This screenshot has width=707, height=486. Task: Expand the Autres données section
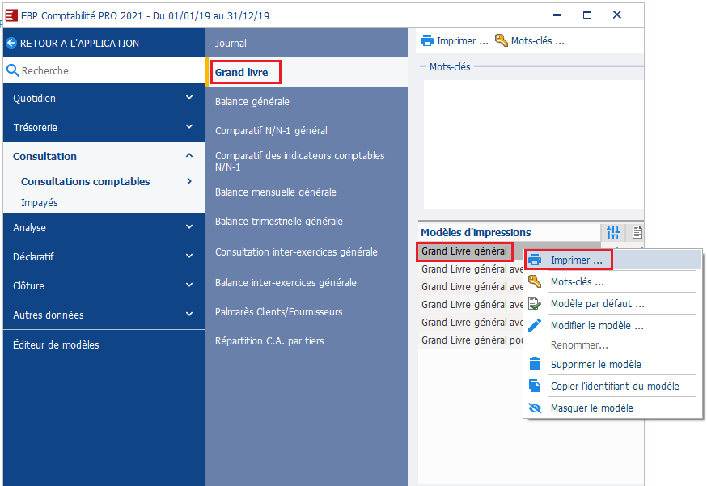click(x=189, y=315)
